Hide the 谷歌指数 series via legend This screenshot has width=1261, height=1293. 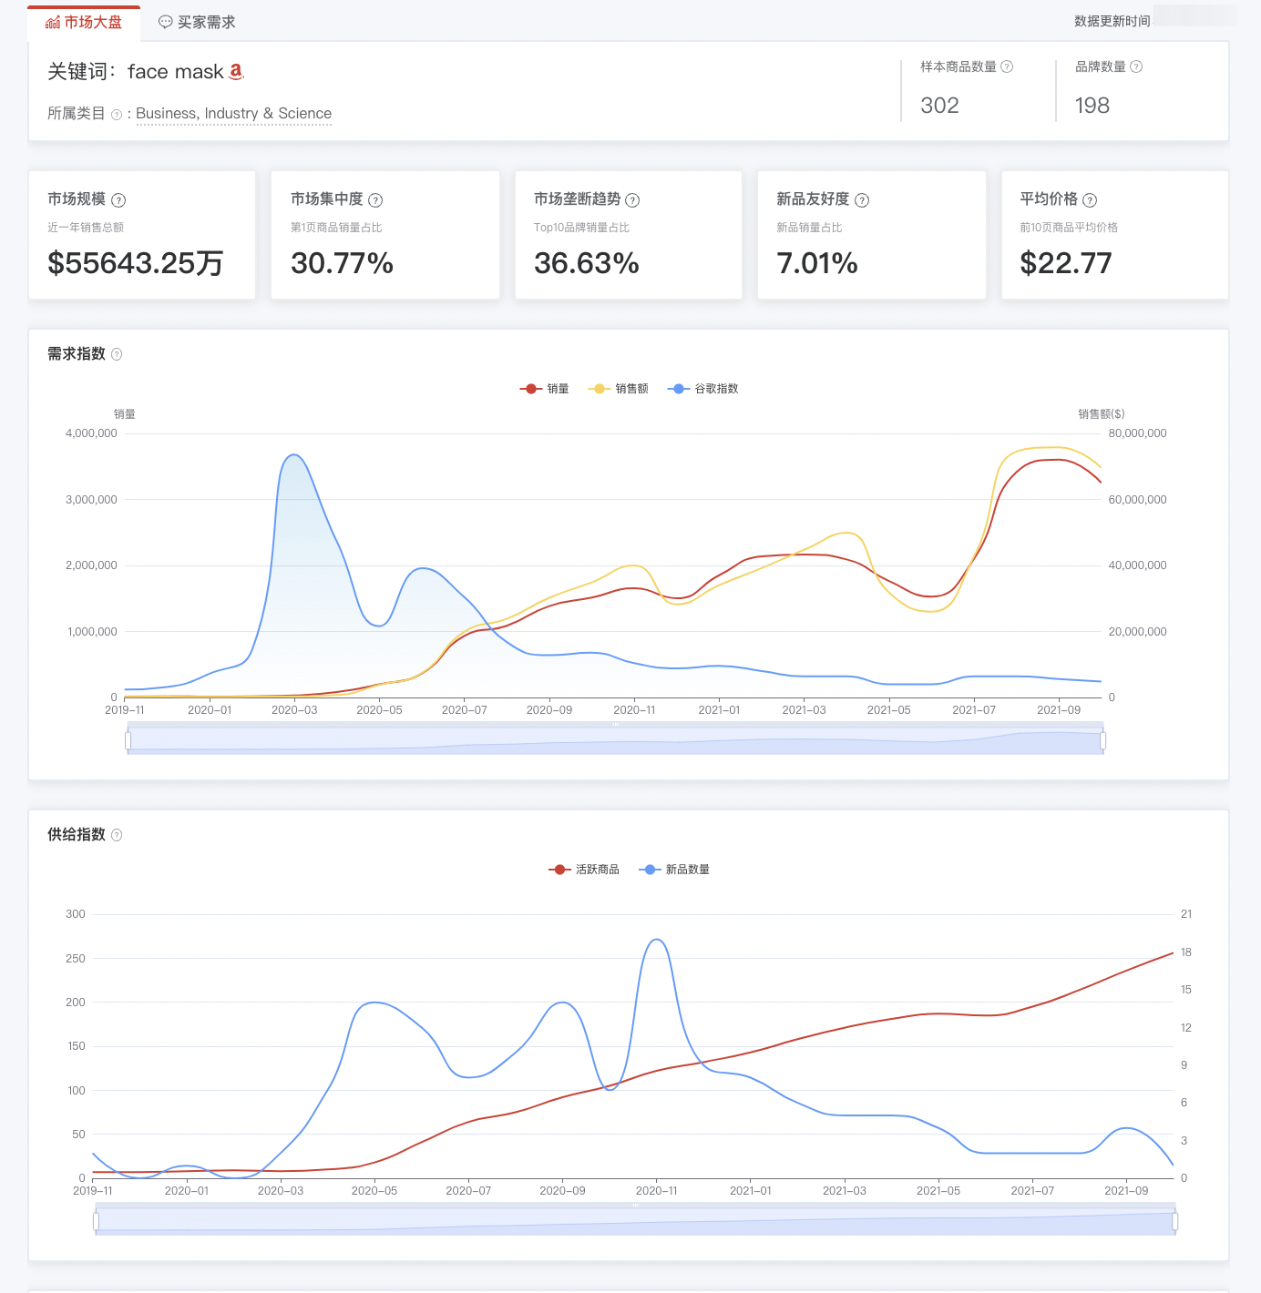click(x=702, y=389)
